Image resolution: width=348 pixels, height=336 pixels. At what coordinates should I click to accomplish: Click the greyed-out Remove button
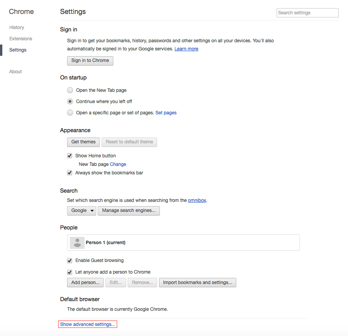point(142,283)
